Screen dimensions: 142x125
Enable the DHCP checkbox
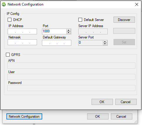pos(9,20)
